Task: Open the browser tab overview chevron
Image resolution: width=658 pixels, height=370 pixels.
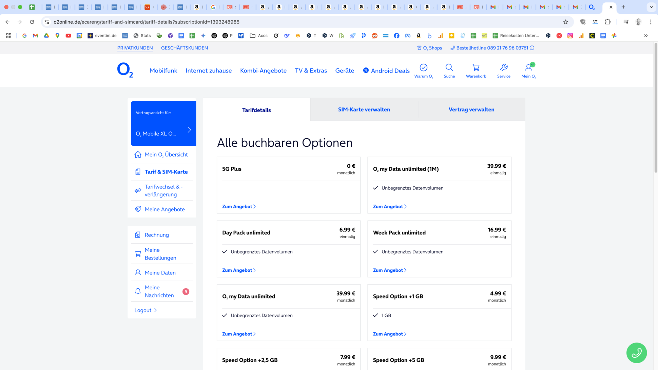Action: coord(651,7)
